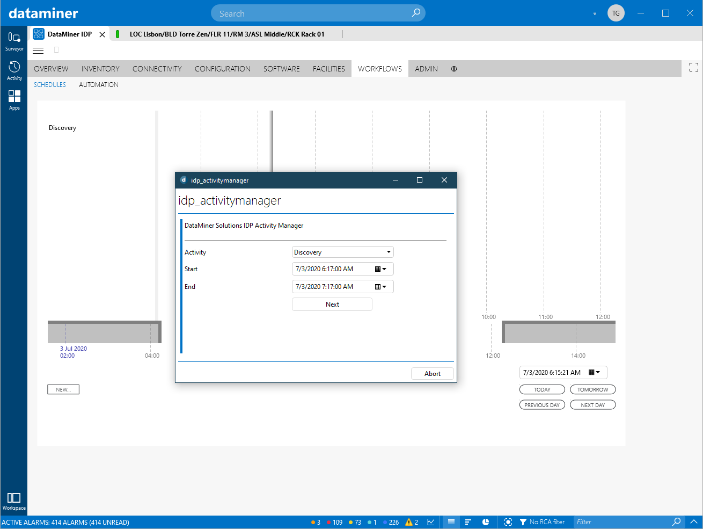
Task: Open the alarm trend graph icon
Action: click(x=431, y=522)
